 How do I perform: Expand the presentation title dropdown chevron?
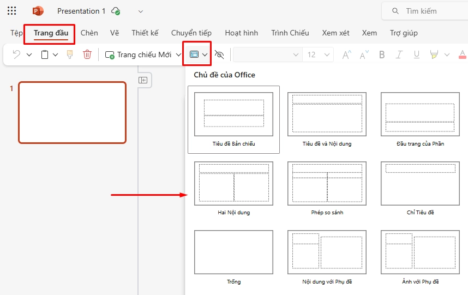click(141, 11)
